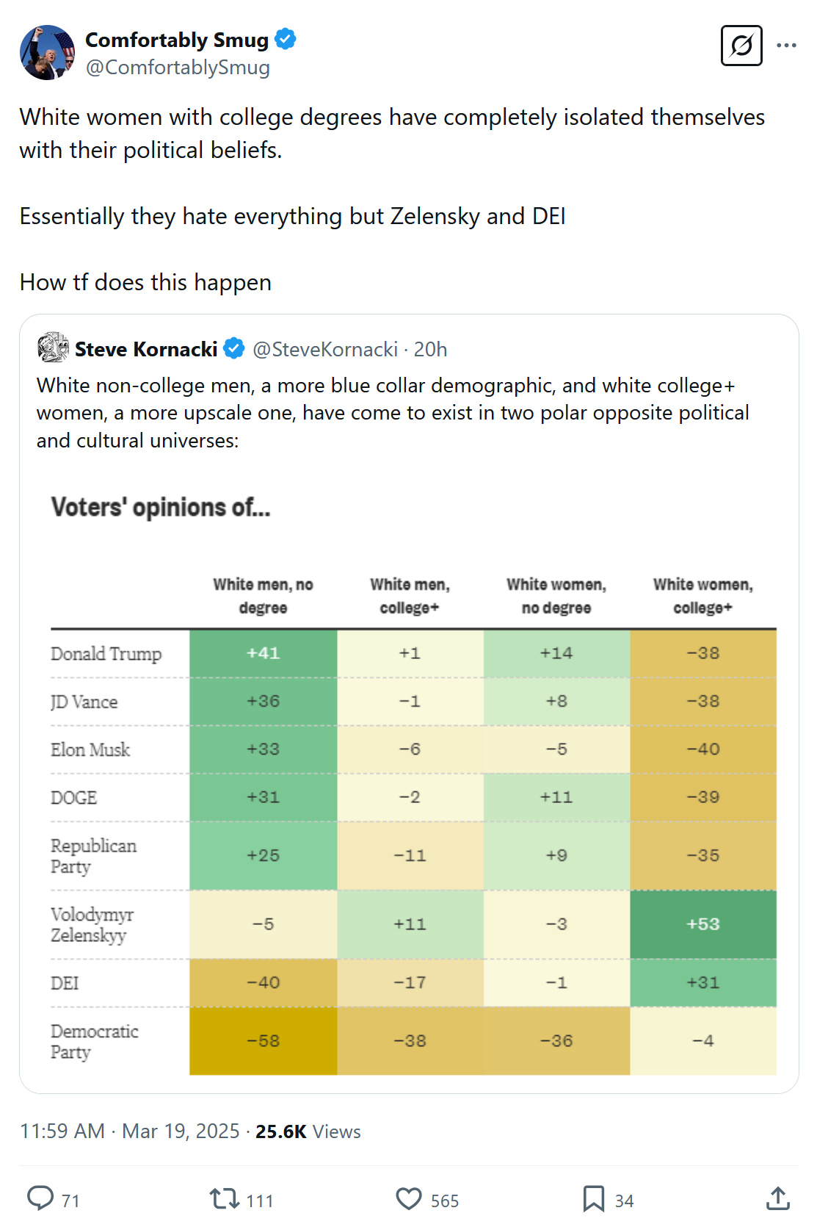817x1227 pixels.
Task: Click the 20h timestamp on quoted tweet
Action: 430,349
